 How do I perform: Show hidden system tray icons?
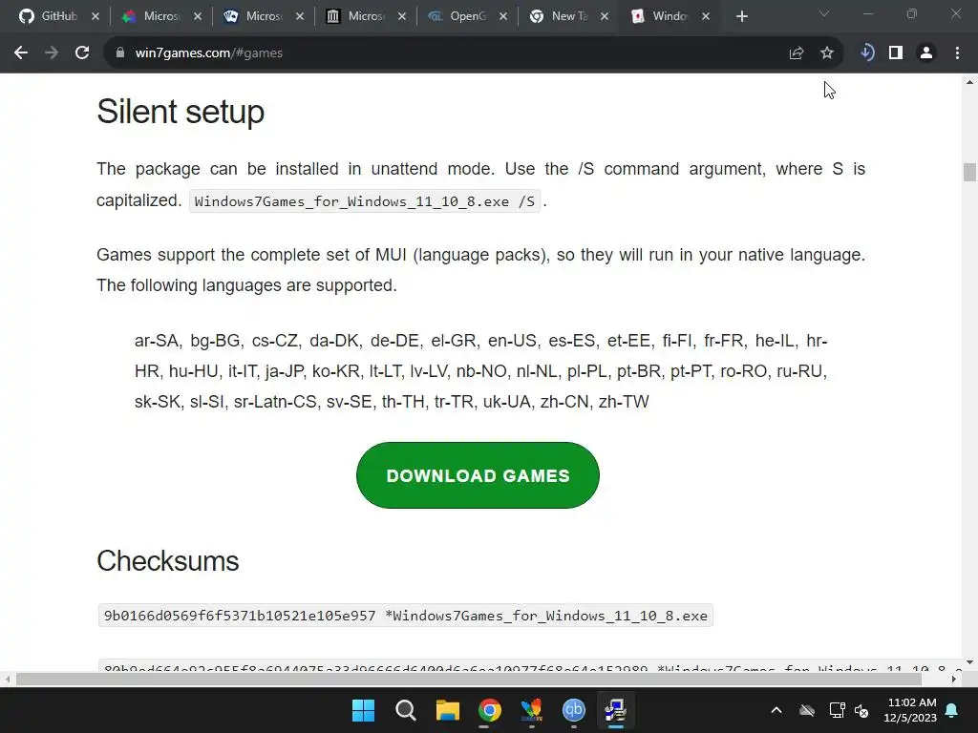[776, 710]
